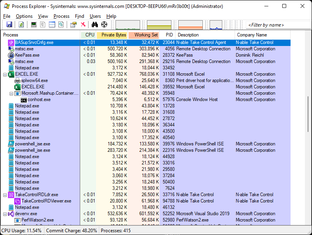Sort by the Working Set column header
The height and width of the screenshot is (235, 312).
(x=144, y=35)
